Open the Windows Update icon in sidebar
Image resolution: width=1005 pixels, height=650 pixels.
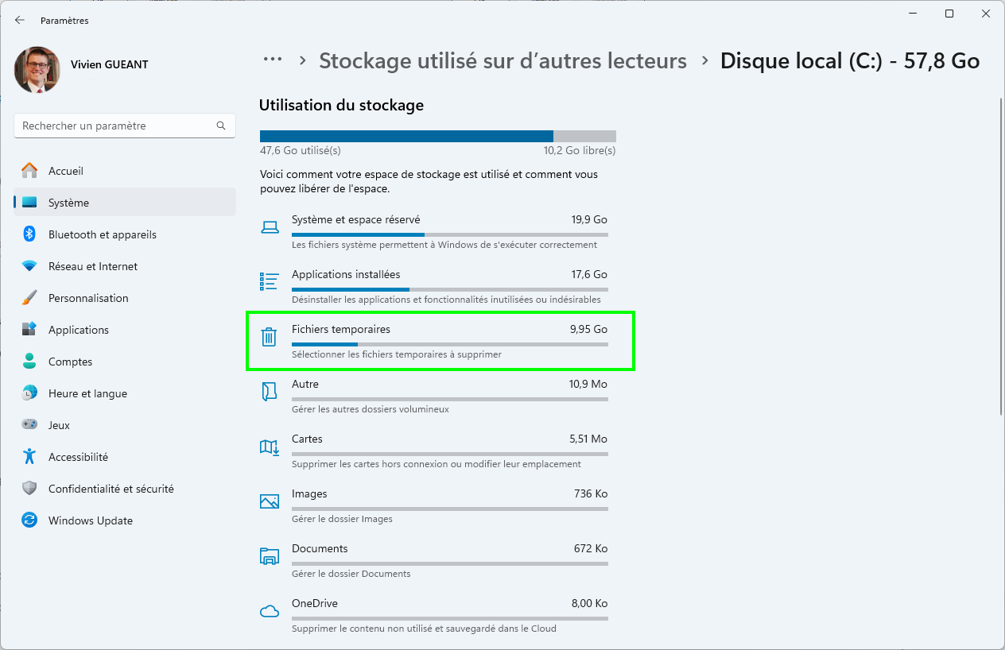(x=29, y=520)
